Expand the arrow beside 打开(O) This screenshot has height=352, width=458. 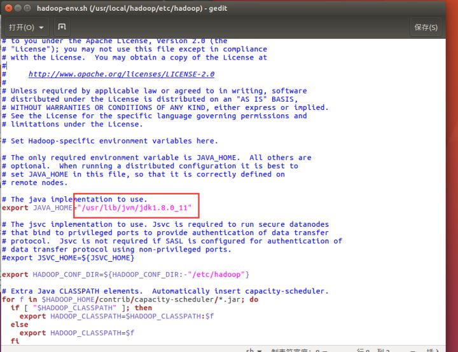point(41,27)
